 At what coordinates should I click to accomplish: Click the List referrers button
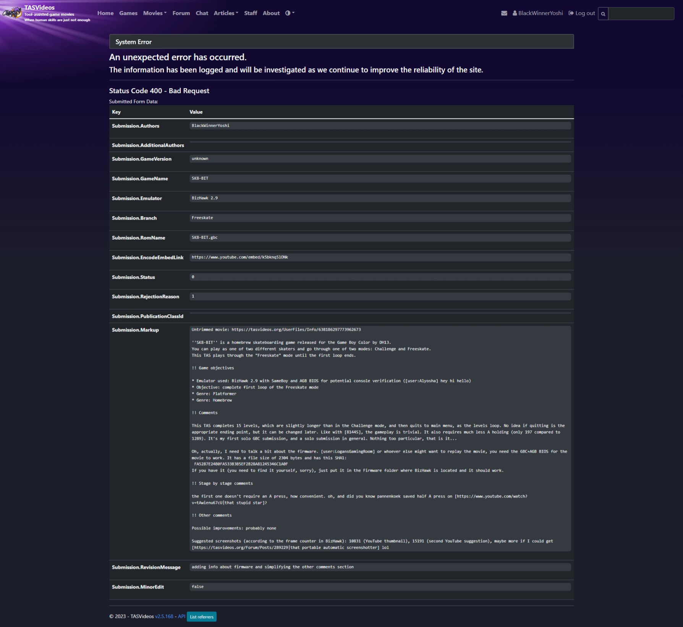202,617
